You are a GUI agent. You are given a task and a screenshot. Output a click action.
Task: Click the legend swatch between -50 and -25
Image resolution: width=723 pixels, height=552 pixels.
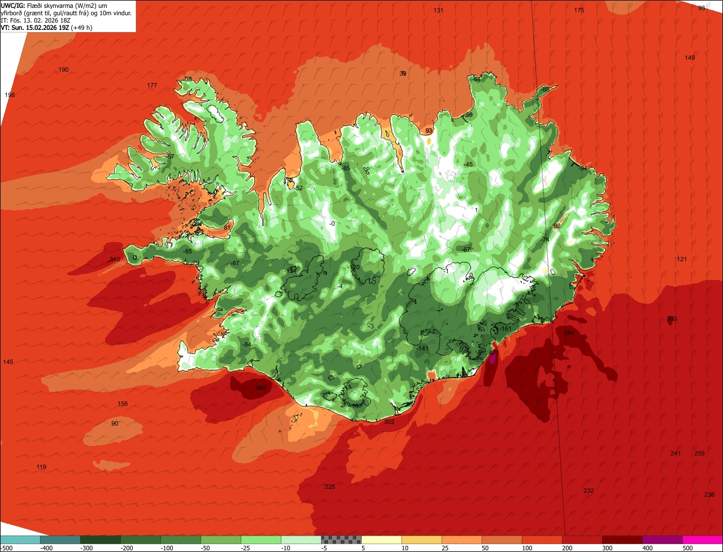click(221, 540)
